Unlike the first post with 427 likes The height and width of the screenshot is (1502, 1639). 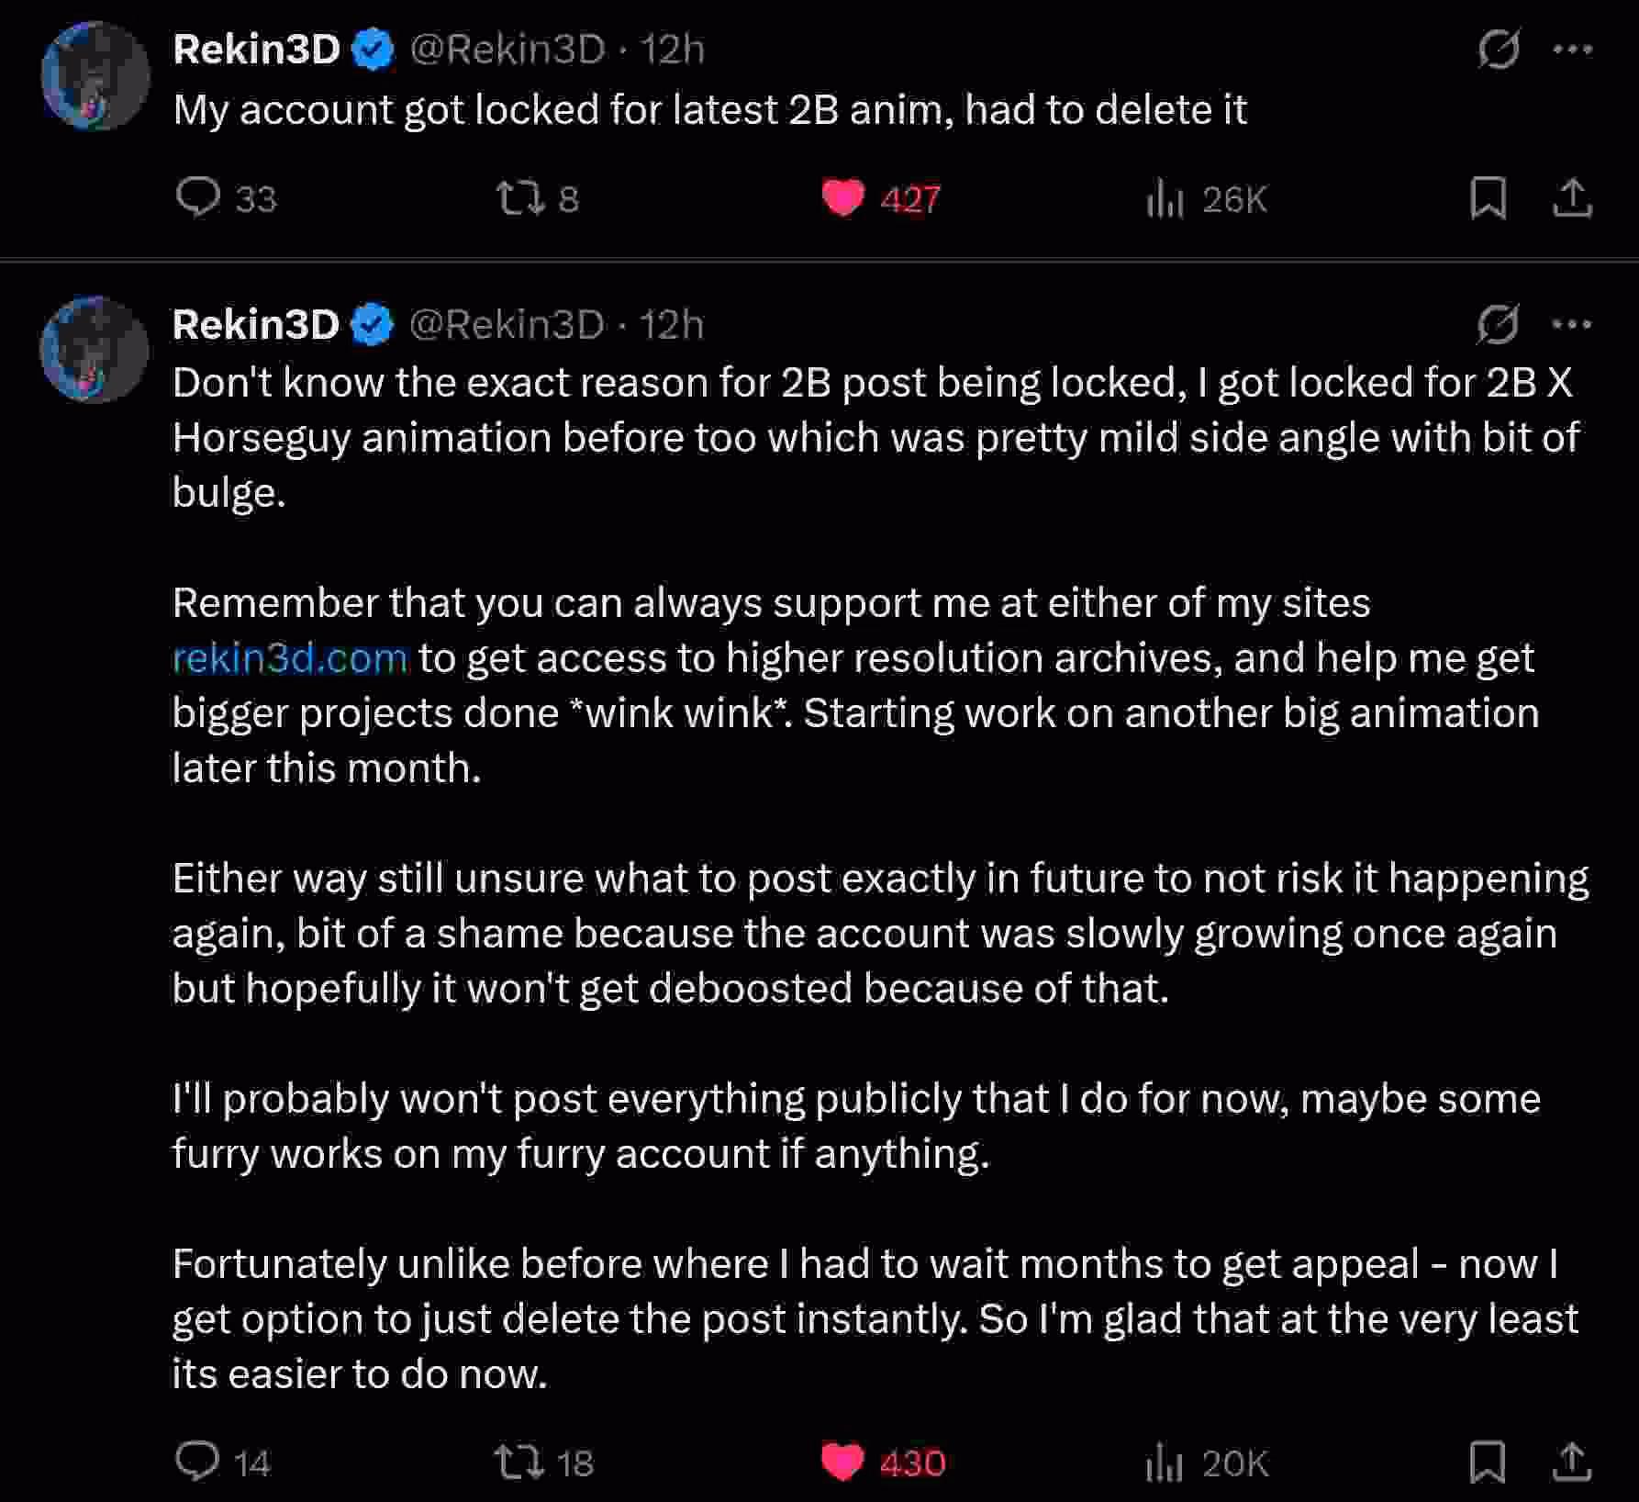tap(842, 197)
